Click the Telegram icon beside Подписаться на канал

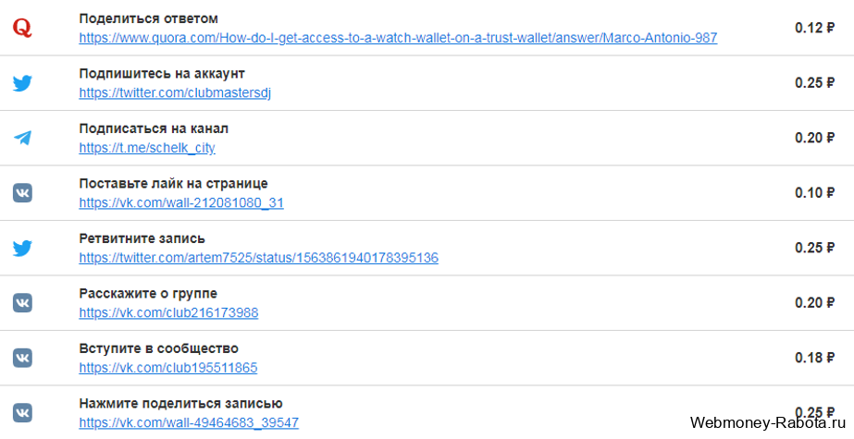point(22,138)
